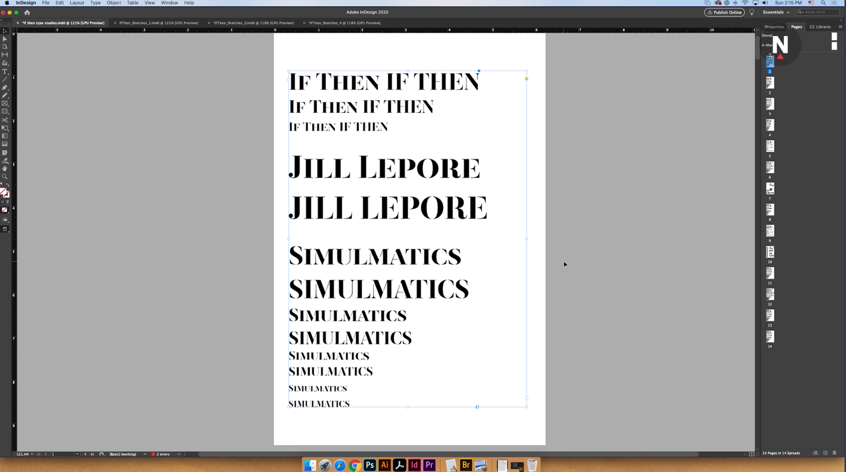Select the Free Transform tool
Viewport: 846px width, 472px height.
click(x=5, y=128)
